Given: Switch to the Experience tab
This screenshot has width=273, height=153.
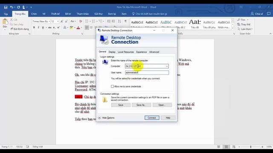Looking at the screenshot, I should 141,52.
